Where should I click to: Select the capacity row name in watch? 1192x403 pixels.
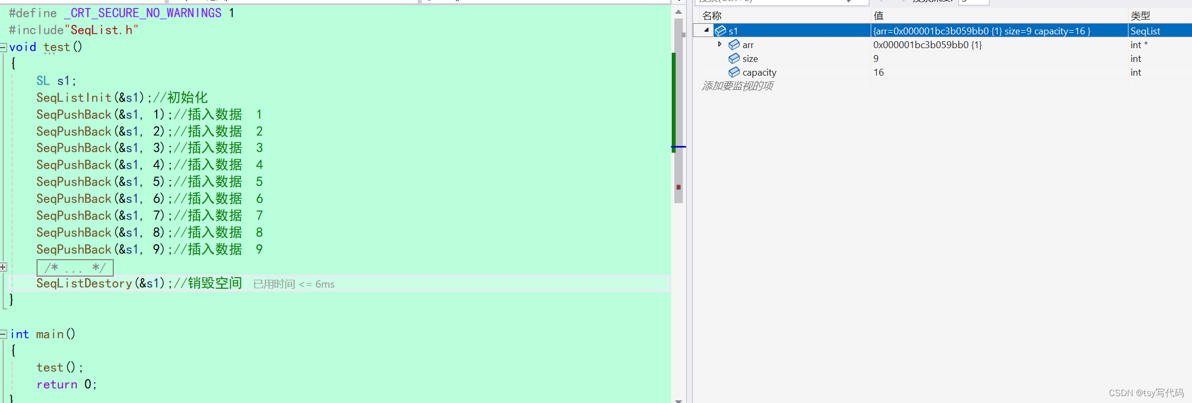pyautogui.click(x=760, y=72)
